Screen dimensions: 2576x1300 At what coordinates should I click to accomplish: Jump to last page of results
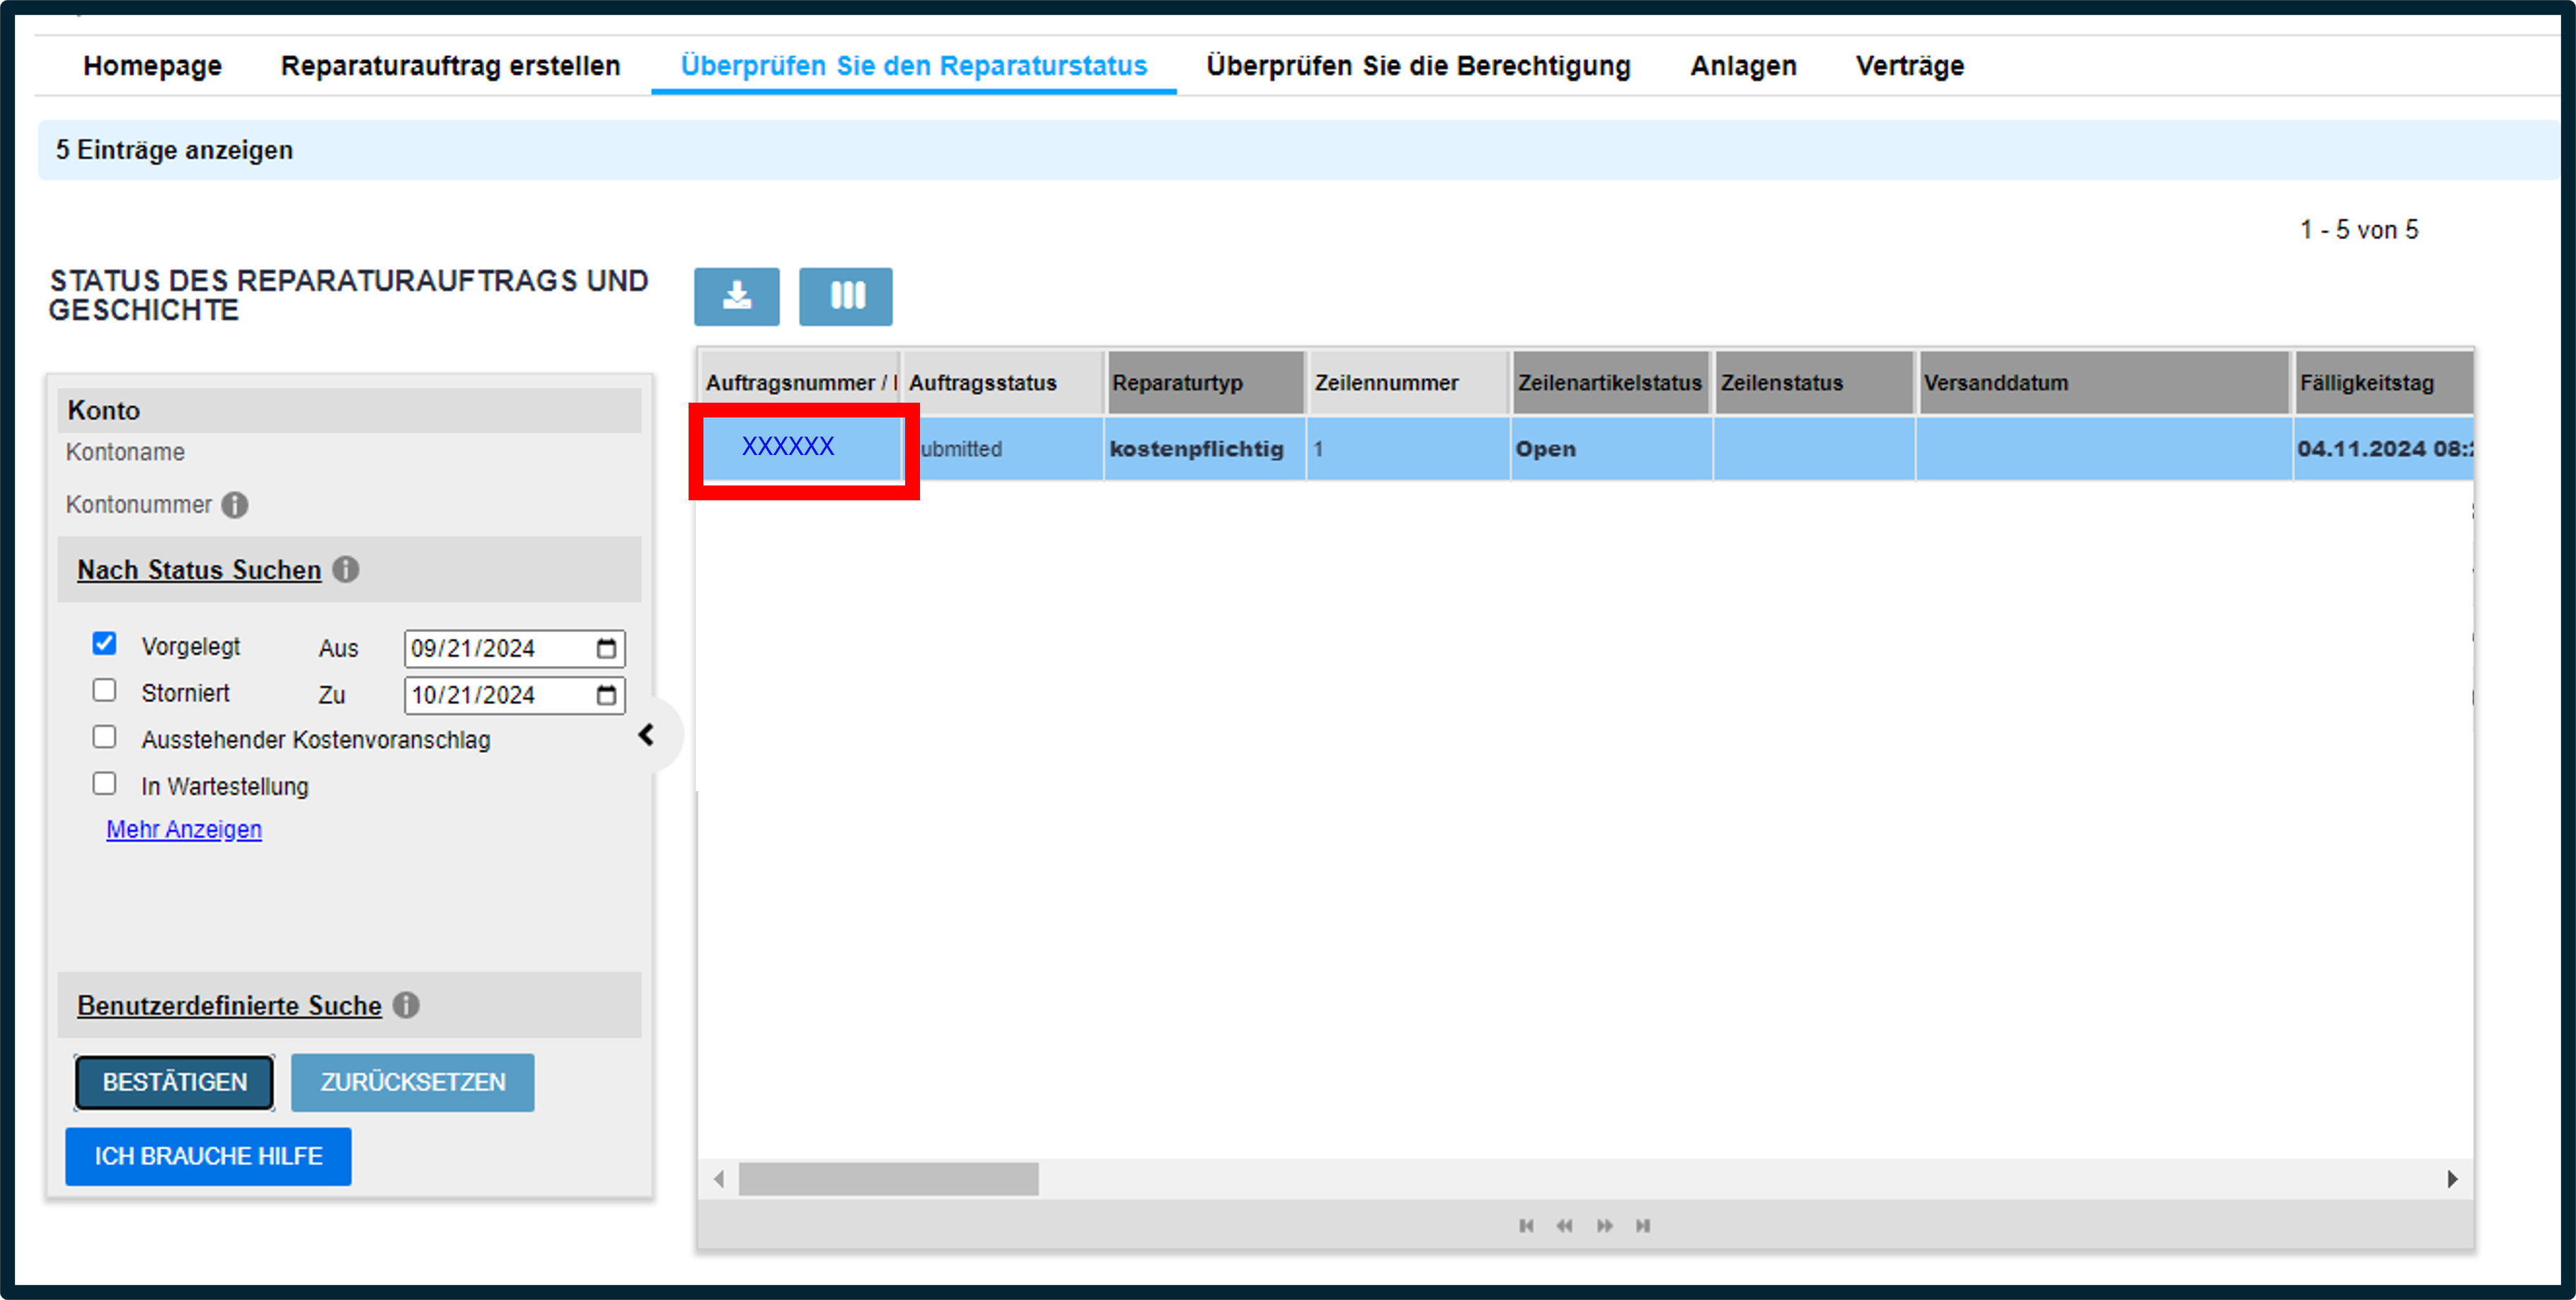pos(1643,1226)
